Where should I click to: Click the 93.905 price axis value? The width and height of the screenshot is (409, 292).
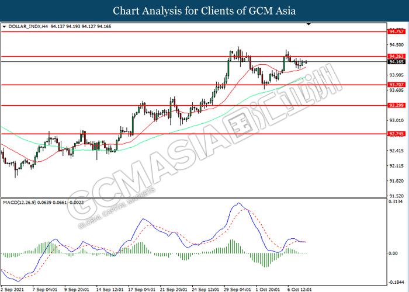[x=397, y=75]
